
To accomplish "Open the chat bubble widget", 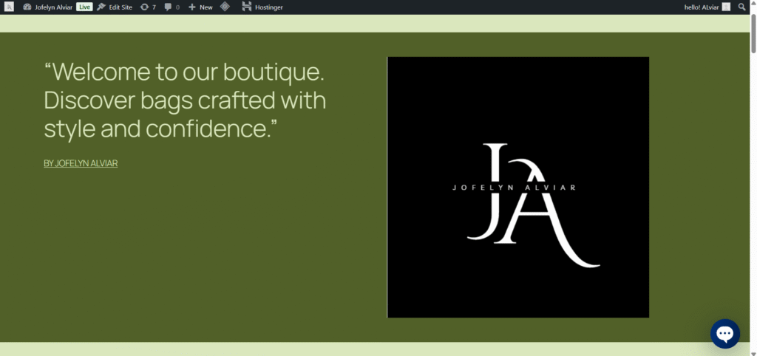I will coord(724,334).
